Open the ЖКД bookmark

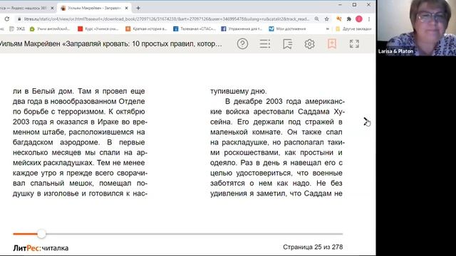(x=17, y=28)
